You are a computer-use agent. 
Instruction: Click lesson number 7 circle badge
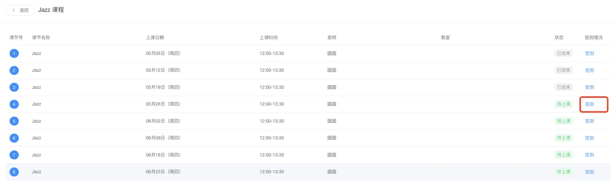point(14,155)
